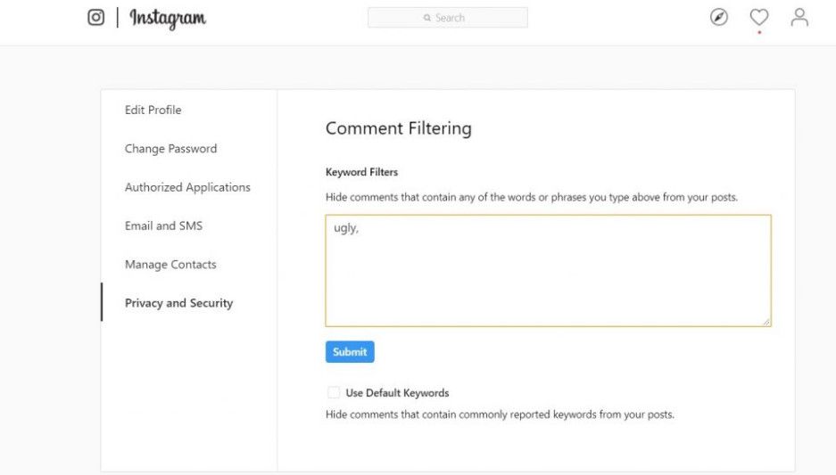This screenshot has width=836, height=475.
Task: Select Change Password in sidebar
Action: [170, 149]
